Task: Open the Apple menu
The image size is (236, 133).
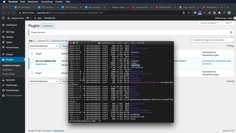Action: 4,2
